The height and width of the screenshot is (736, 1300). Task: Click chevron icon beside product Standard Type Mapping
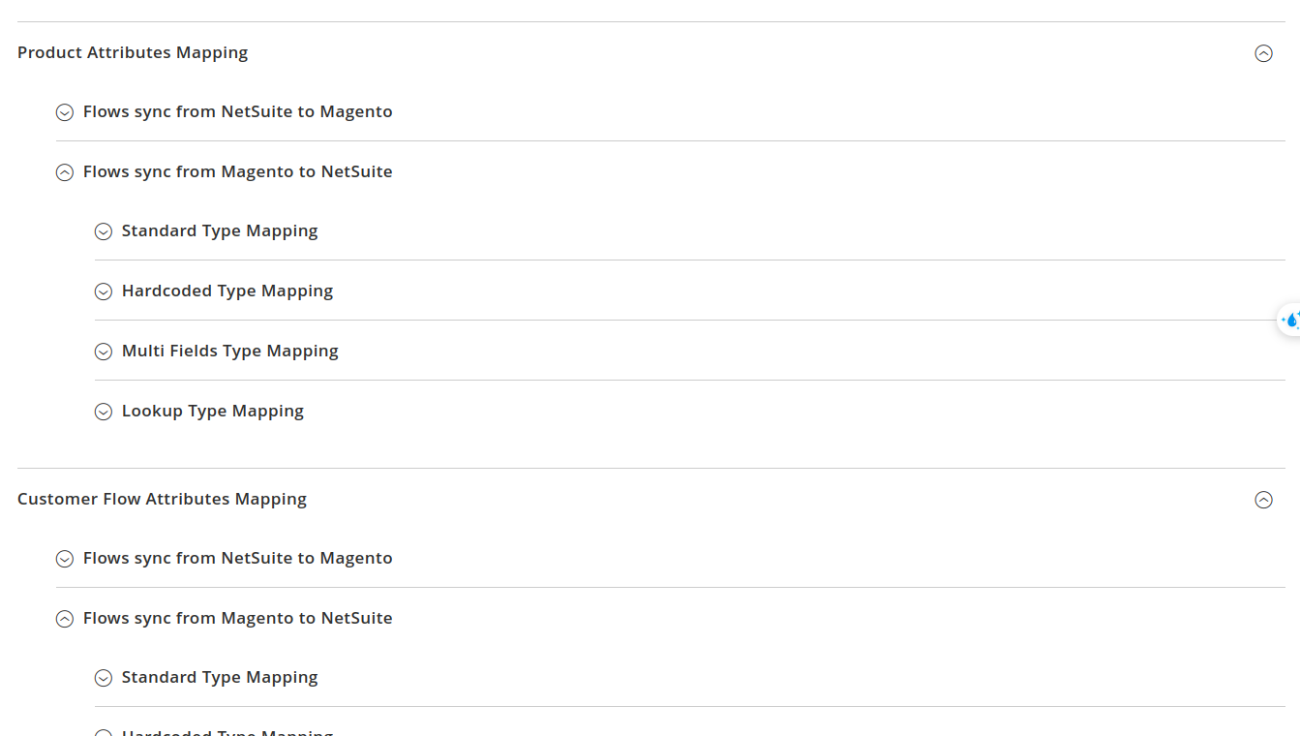(x=104, y=231)
